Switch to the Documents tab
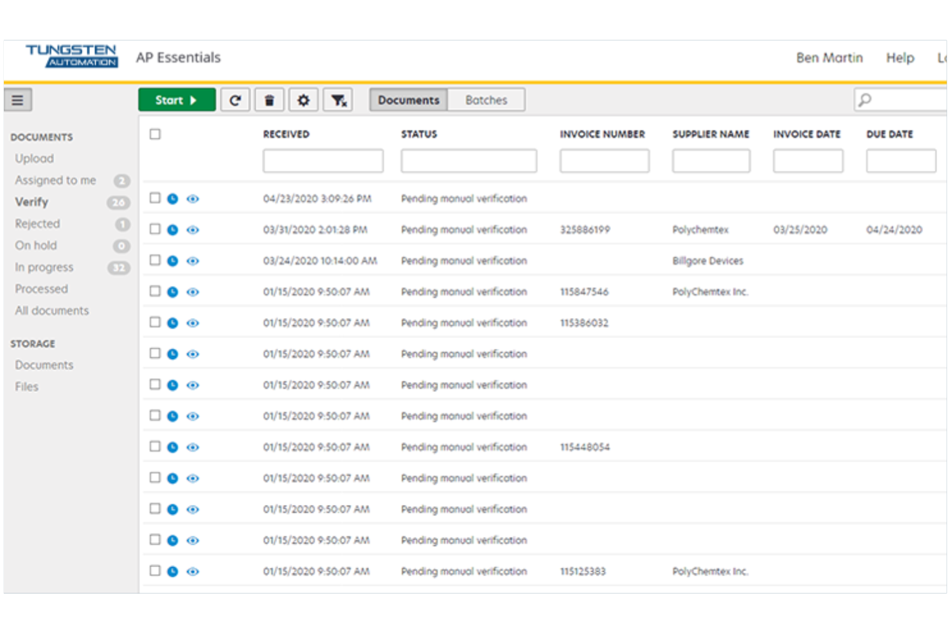 pos(409,100)
